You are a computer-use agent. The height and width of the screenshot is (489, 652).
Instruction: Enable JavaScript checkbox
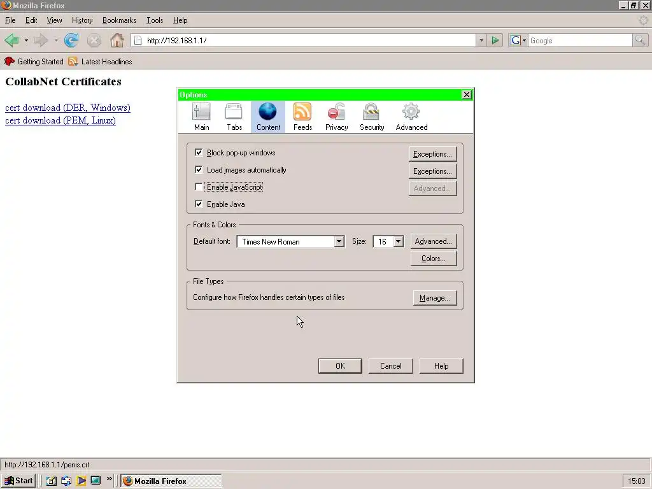(x=199, y=187)
